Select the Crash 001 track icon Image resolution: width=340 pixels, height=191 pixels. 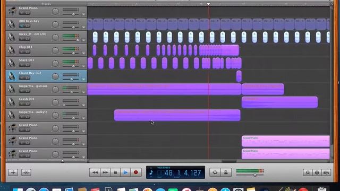[x=12, y=102]
